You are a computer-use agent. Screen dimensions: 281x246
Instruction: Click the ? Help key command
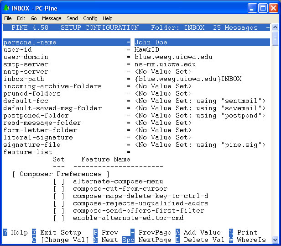click(x=16, y=233)
